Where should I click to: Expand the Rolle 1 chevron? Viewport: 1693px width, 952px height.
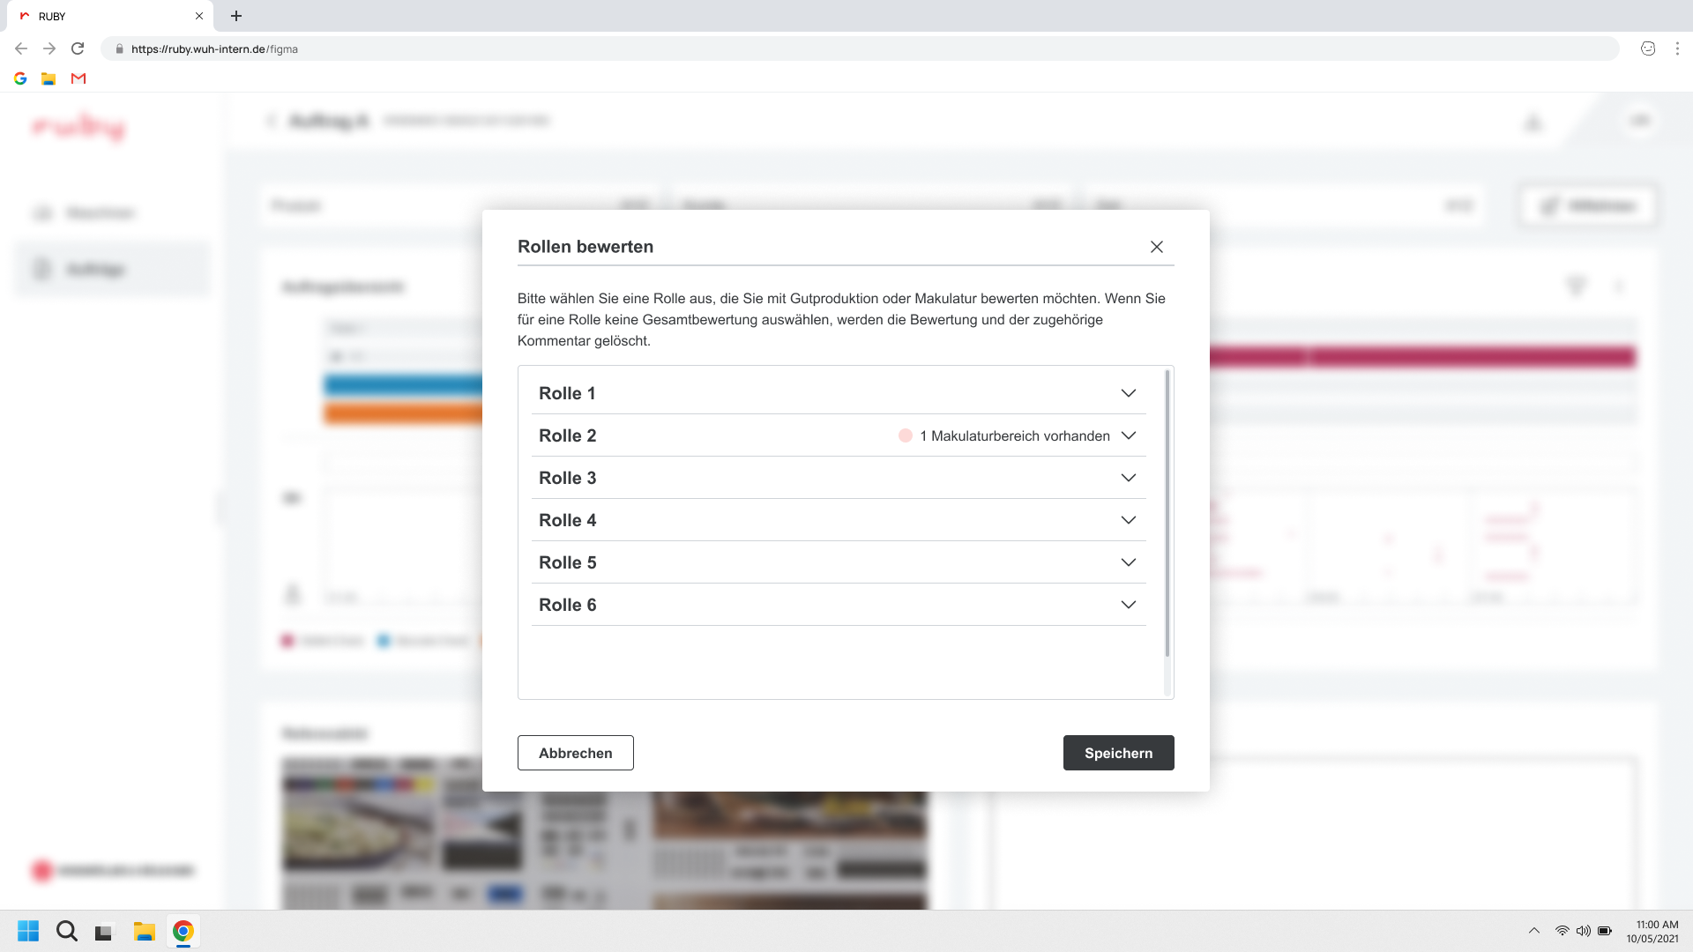[1128, 393]
